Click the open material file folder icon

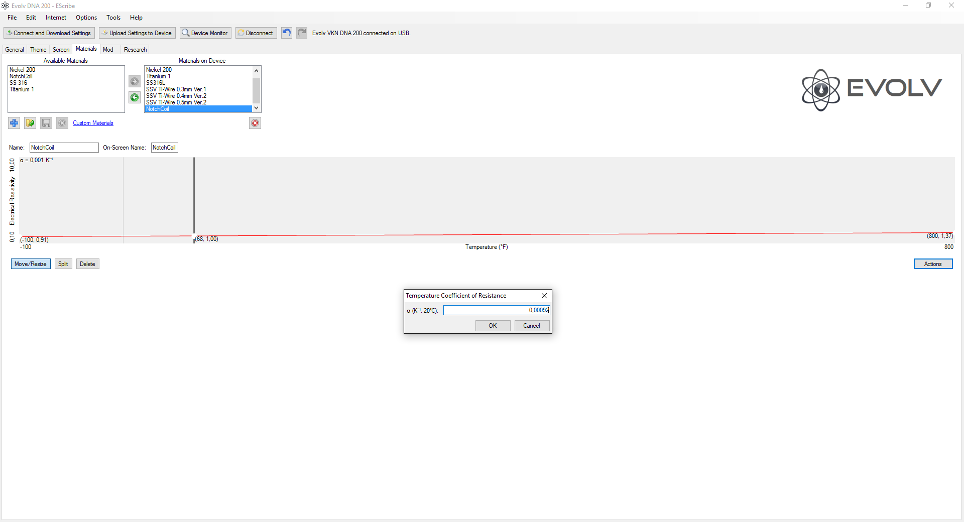[30, 123]
